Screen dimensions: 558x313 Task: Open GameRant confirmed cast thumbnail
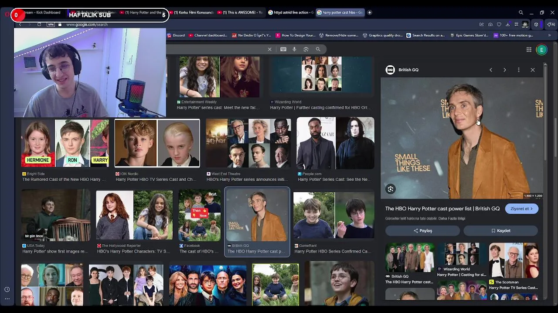coord(334,215)
